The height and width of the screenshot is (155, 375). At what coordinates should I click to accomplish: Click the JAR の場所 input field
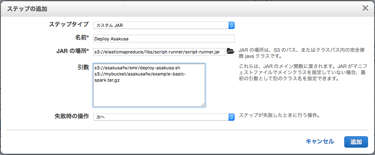click(159, 52)
